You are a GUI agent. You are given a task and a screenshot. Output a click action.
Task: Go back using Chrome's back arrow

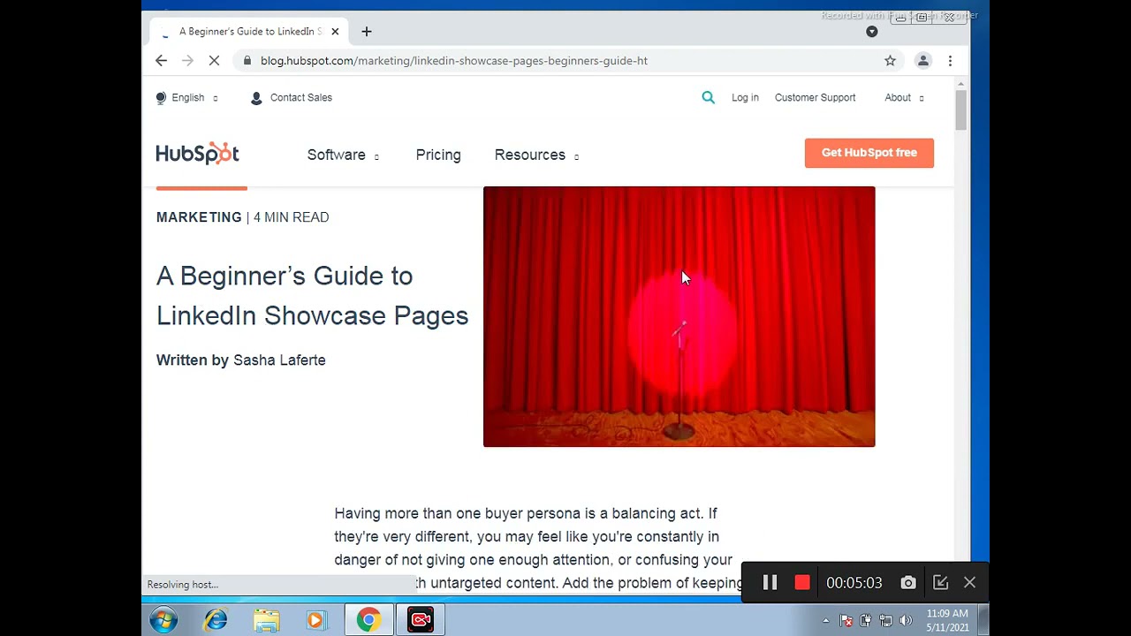click(x=161, y=61)
